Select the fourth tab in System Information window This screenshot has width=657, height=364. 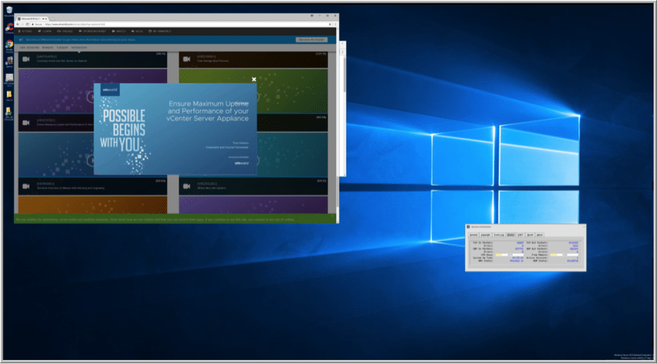(511, 235)
